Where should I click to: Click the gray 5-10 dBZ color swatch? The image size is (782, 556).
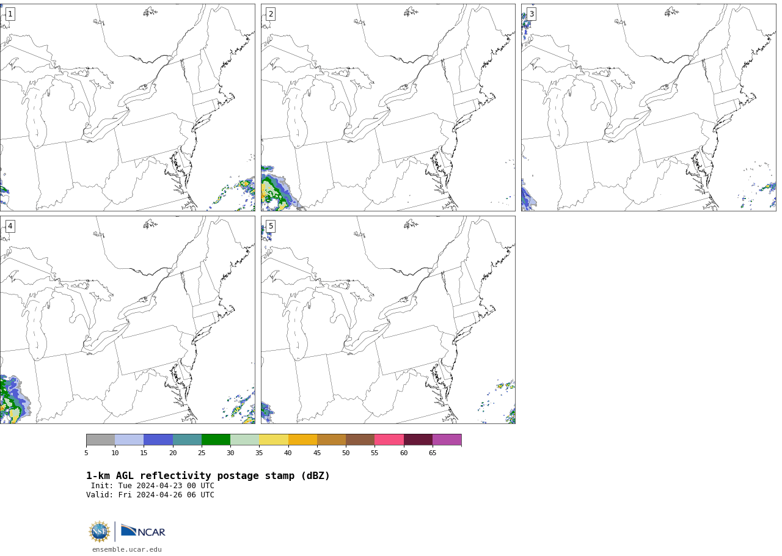[x=100, y=440]
